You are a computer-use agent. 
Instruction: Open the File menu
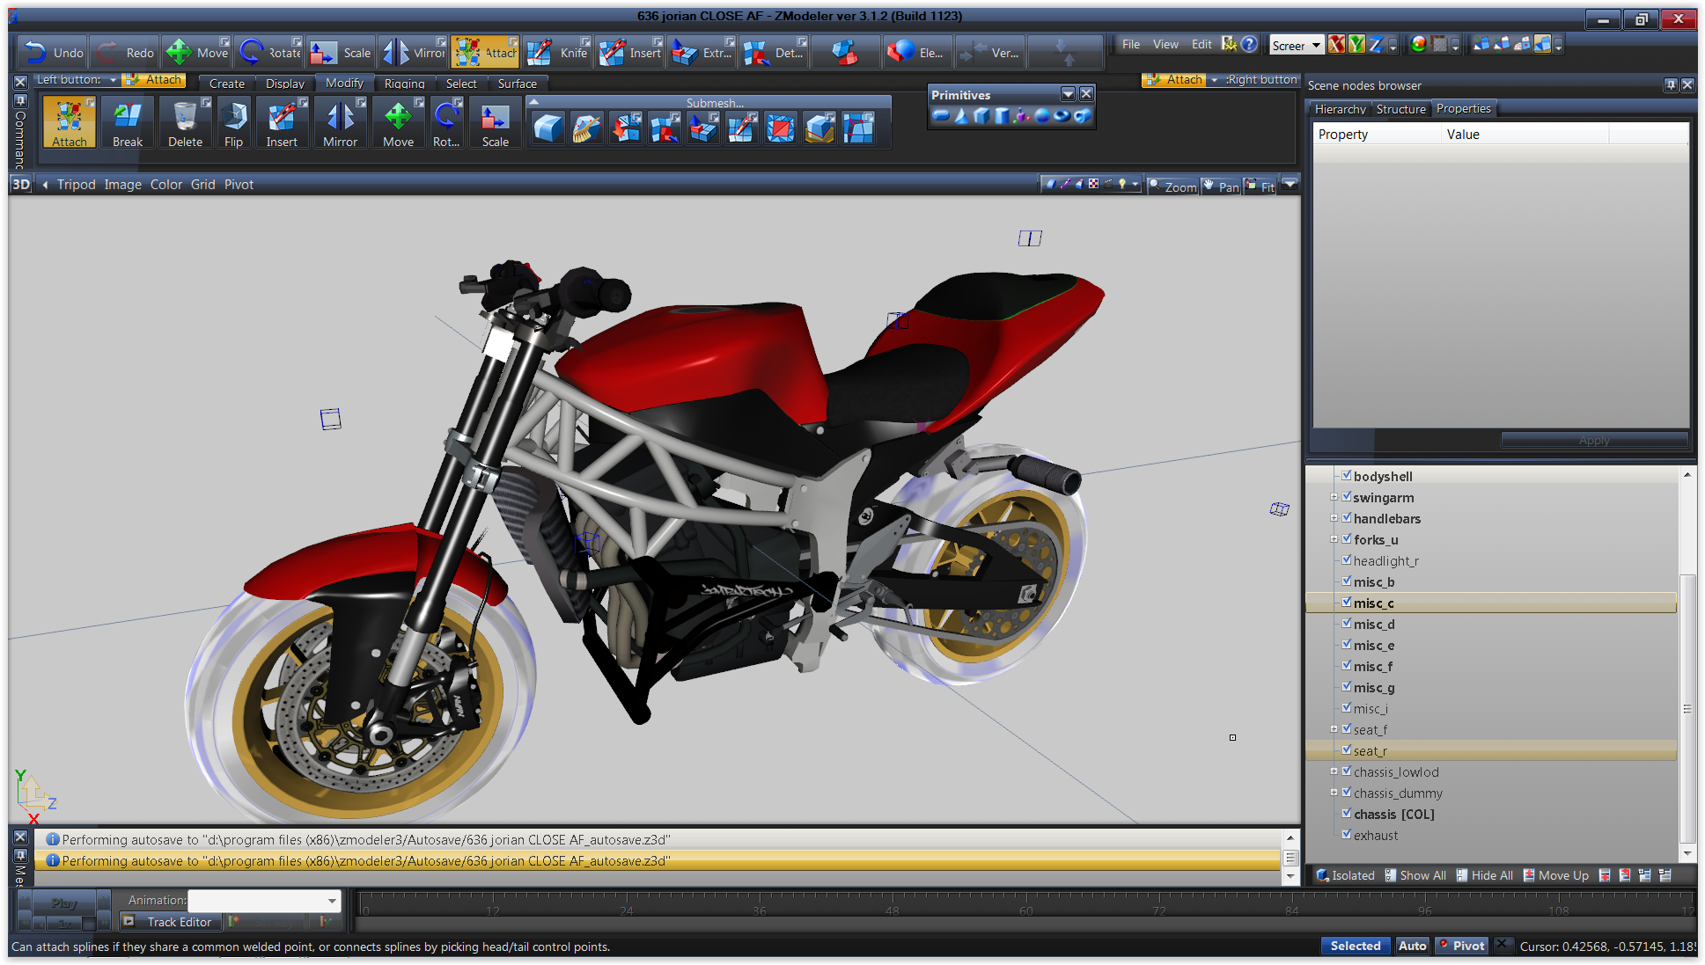pyautogui.click(x=1131, y=44)
